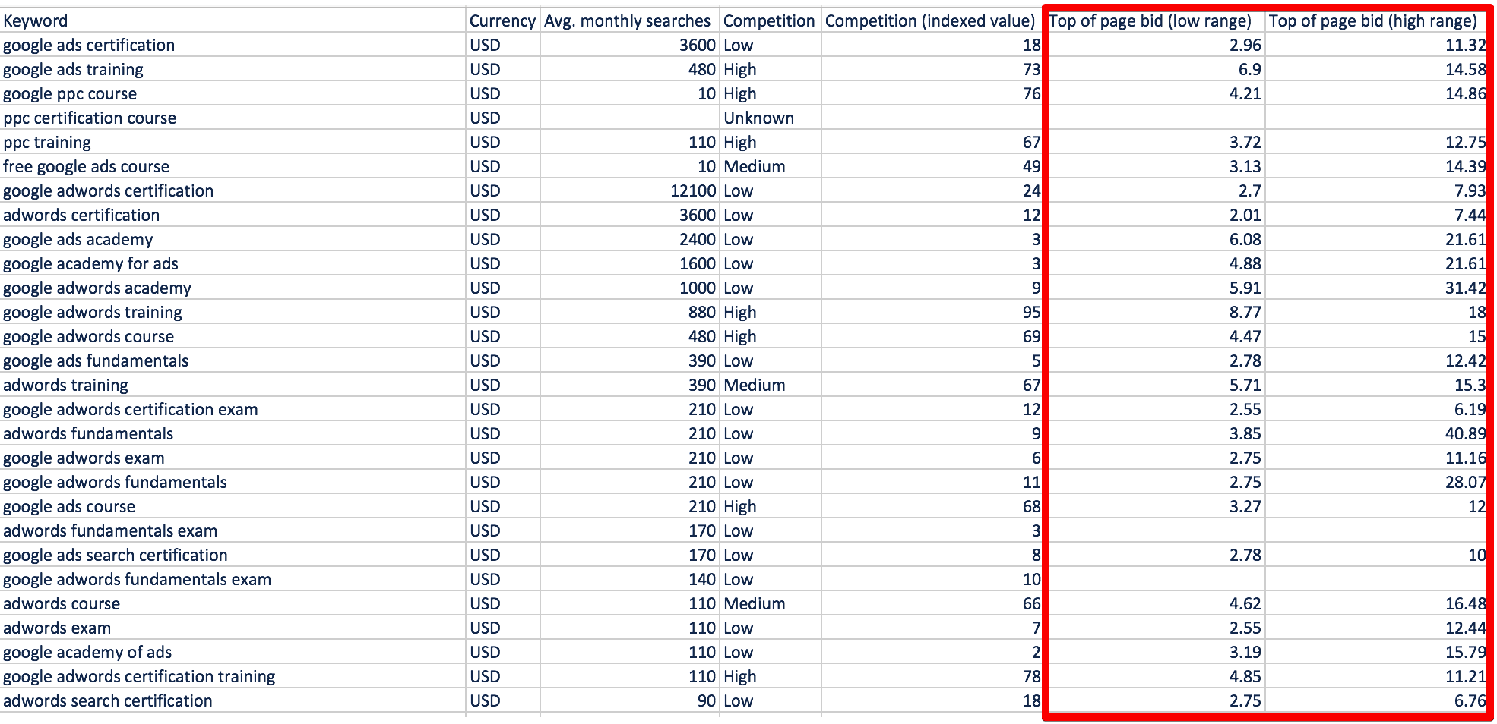The image size is (1497, 724).
Task: Select the 90 monthly searches cell
Action: 630,700
